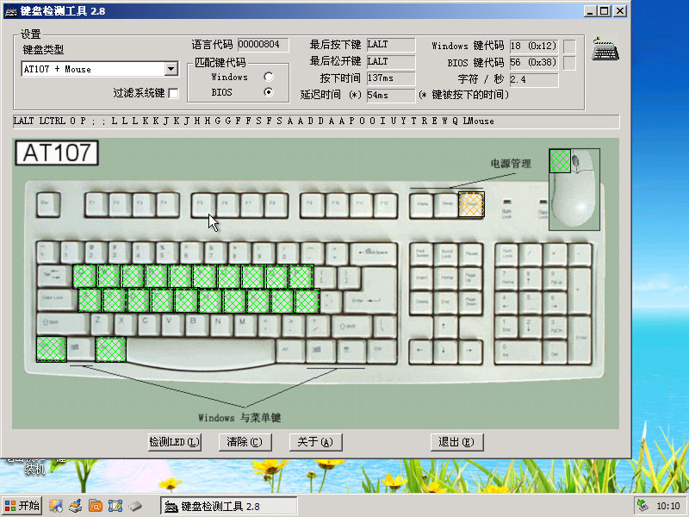Click the Wake key in power management group

click(421, 205)
